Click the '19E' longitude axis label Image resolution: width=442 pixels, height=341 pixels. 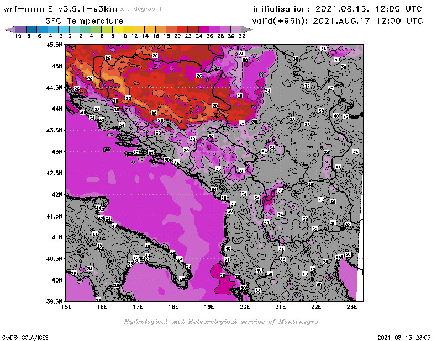[x=209, y=307]
